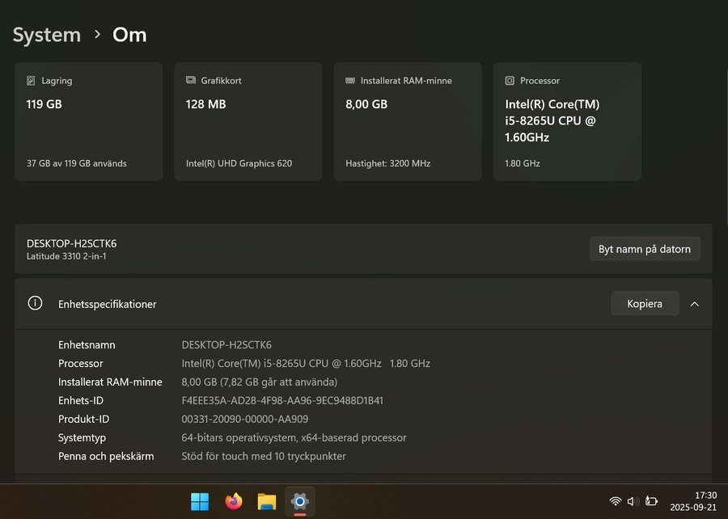
Task: Open the Installerat RAM-minne 8,00 GB card
Action: (407, 121)
